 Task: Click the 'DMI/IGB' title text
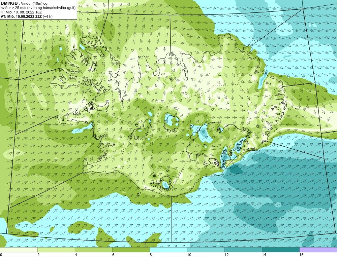click(x=9, y=3)
